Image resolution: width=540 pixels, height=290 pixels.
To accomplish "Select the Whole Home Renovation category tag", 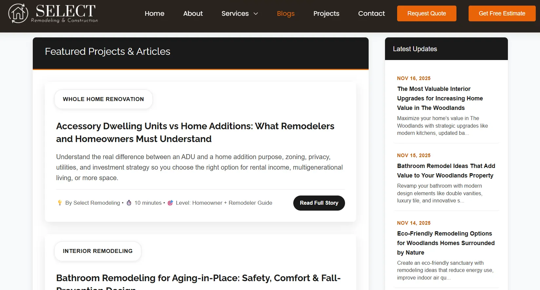I will 104,99.
